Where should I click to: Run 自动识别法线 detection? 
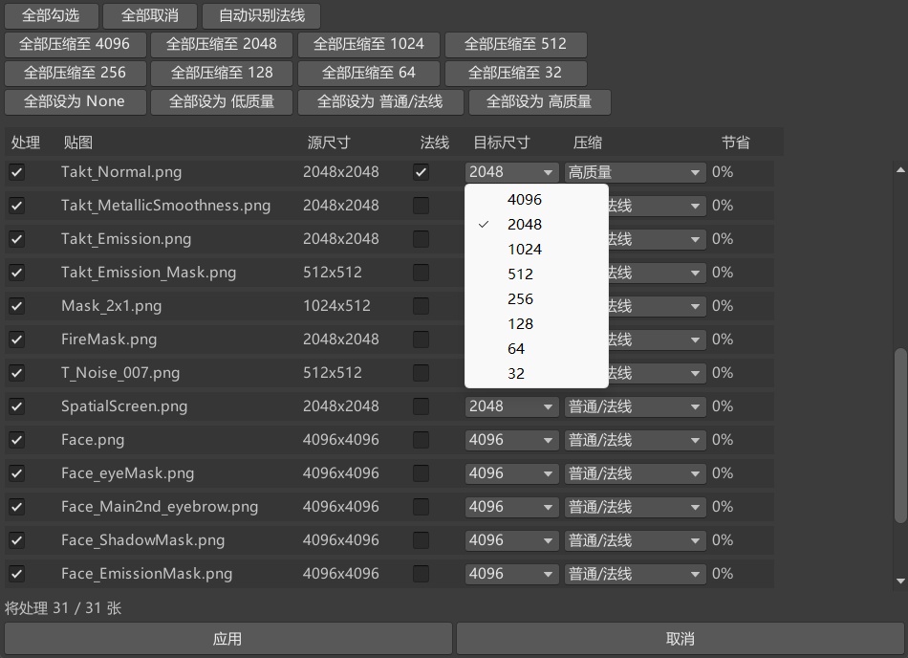(x=261, y=15)
